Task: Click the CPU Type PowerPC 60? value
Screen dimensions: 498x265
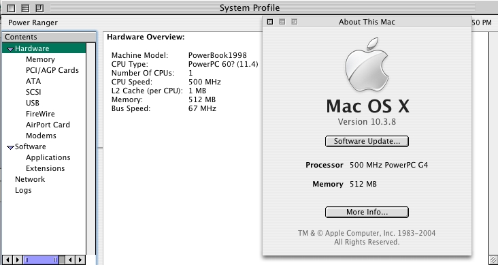Action: [223, 64]
